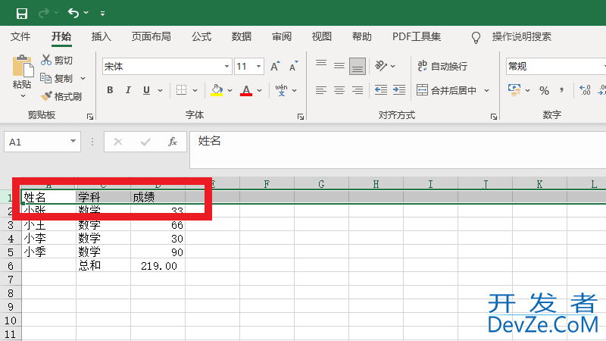Open the clipboard (剪贴板) dialog launcher

[90, 117]
